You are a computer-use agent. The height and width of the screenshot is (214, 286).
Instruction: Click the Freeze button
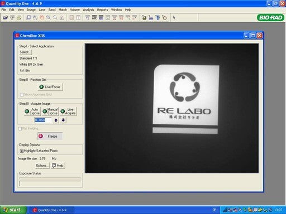[50, 136]
